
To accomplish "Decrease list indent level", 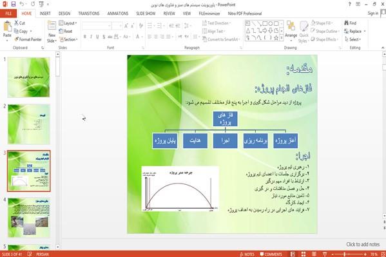I will click(171, 26).
